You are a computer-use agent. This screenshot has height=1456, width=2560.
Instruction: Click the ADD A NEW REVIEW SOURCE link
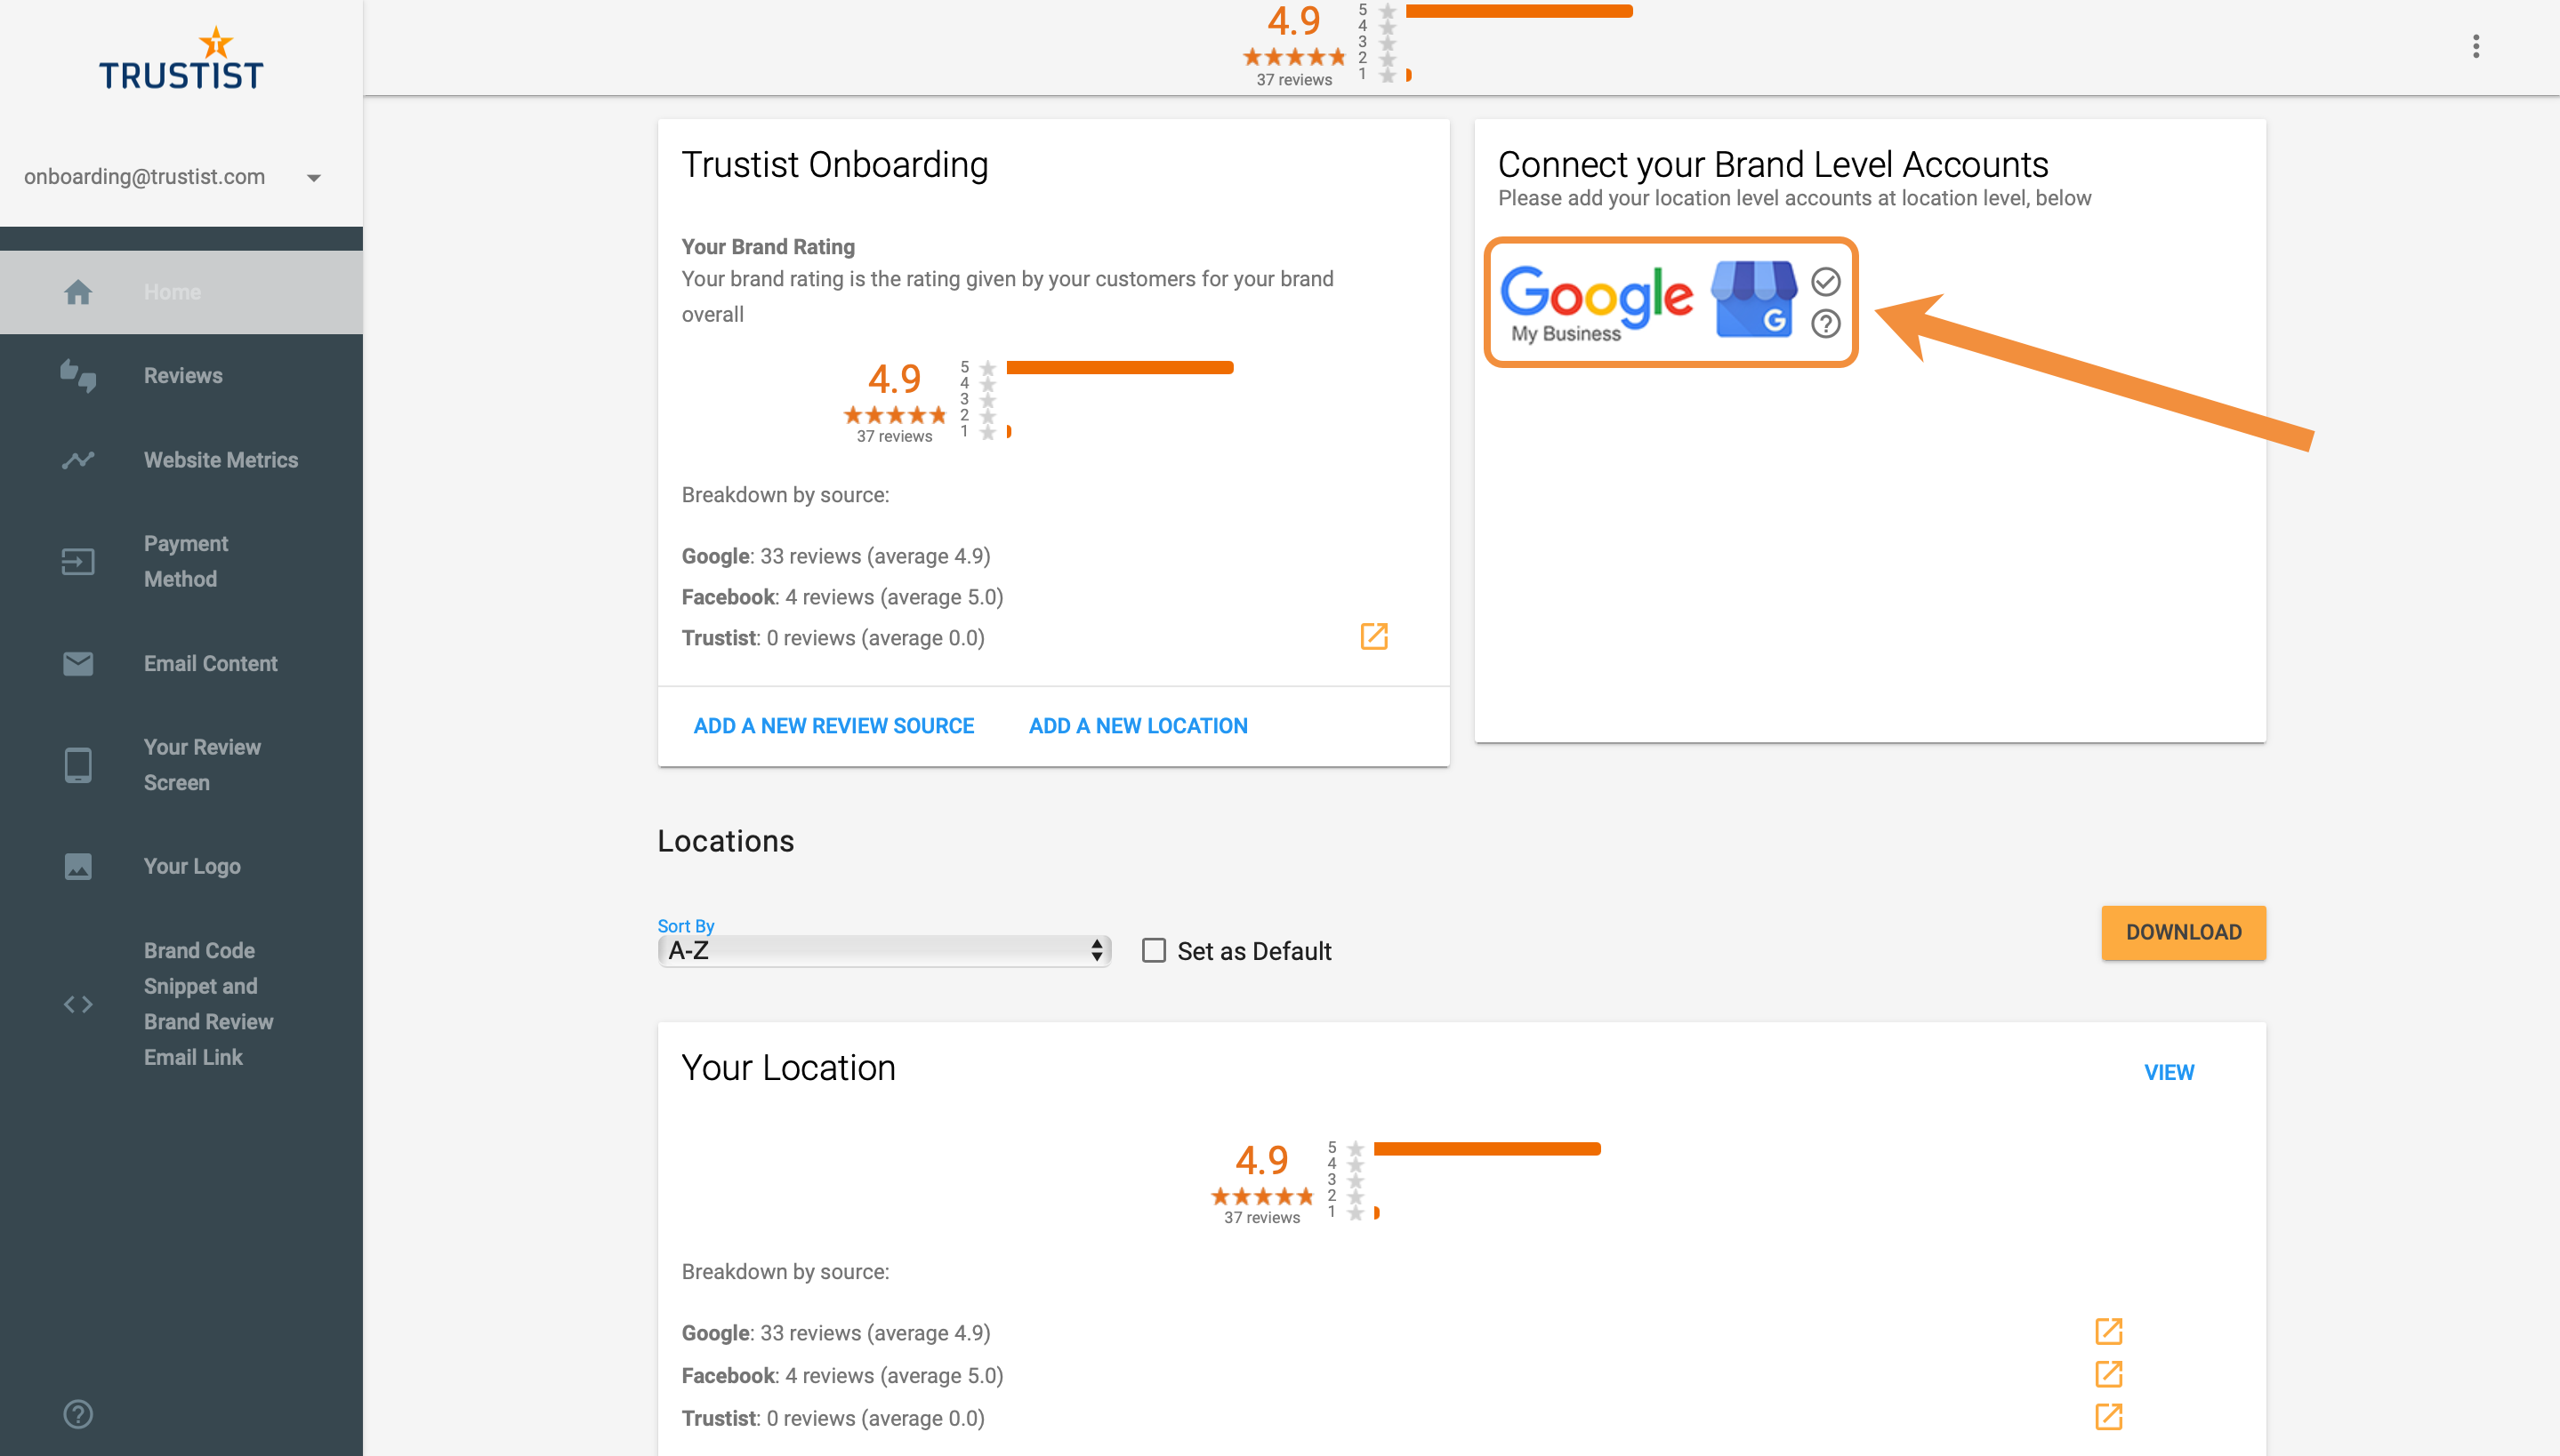[x=833, y=725]
